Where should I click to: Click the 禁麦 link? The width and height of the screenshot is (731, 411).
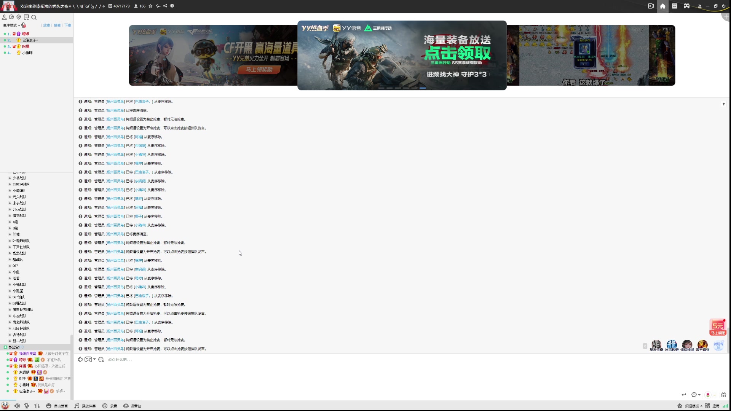(57, 25)
